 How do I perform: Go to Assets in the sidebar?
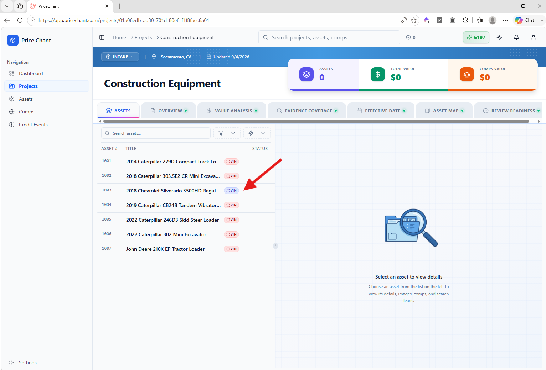click(47, 99)
